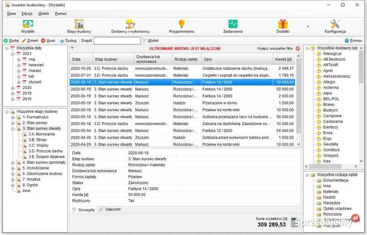Open Przypomnienia lightbulb icon
This screenshot has height=235, width=367.
click(182, 24)
